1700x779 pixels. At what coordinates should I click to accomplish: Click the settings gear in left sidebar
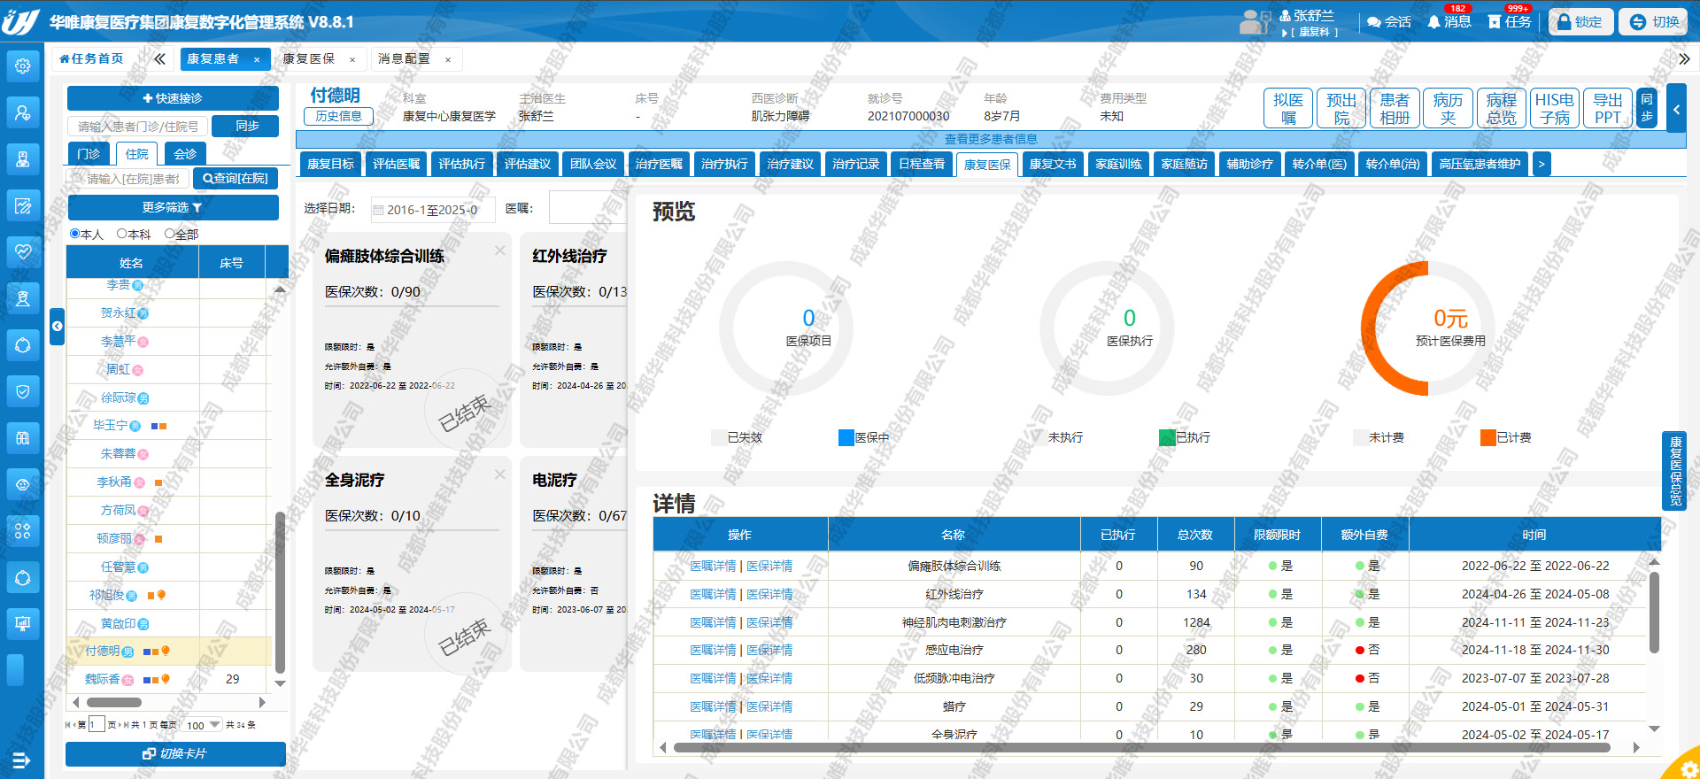[23, 66]
